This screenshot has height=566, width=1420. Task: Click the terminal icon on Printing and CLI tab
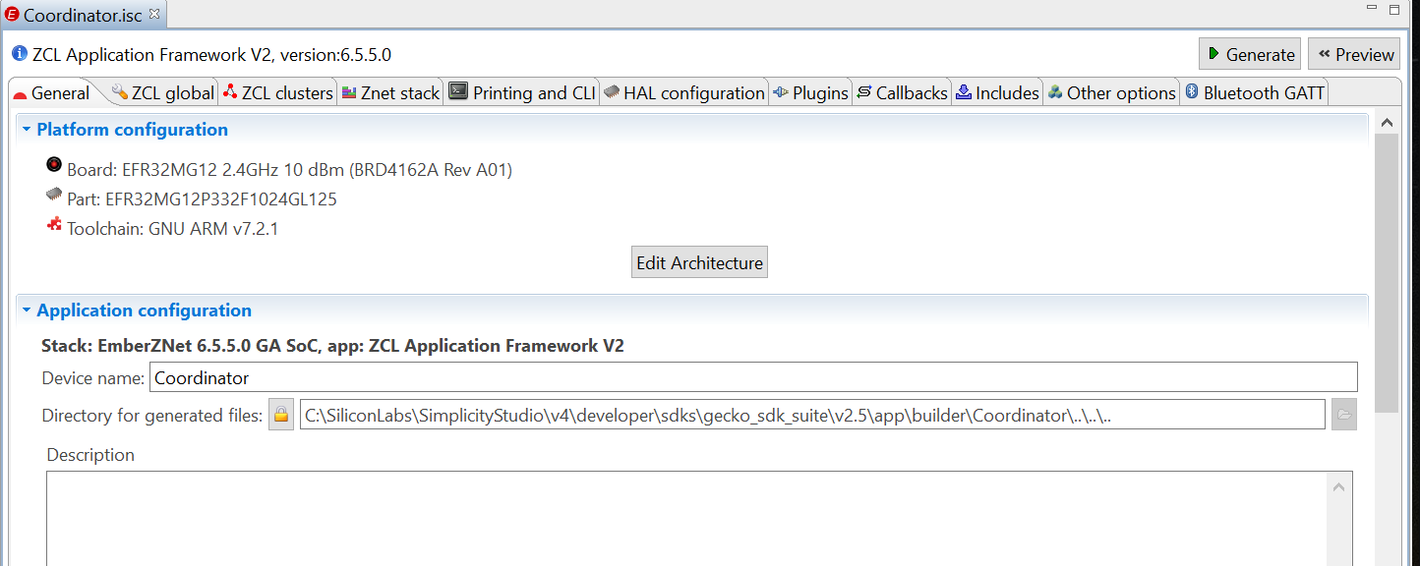(458, 91)
